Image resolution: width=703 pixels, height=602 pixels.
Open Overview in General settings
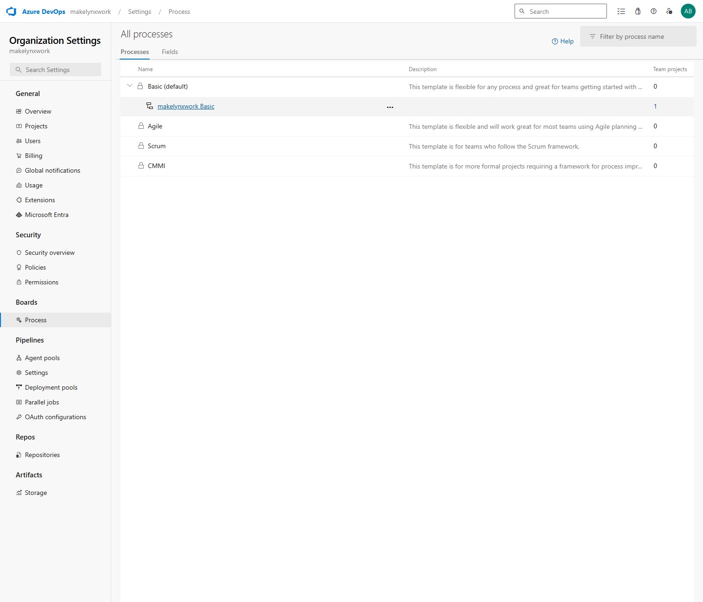(38, 111)
